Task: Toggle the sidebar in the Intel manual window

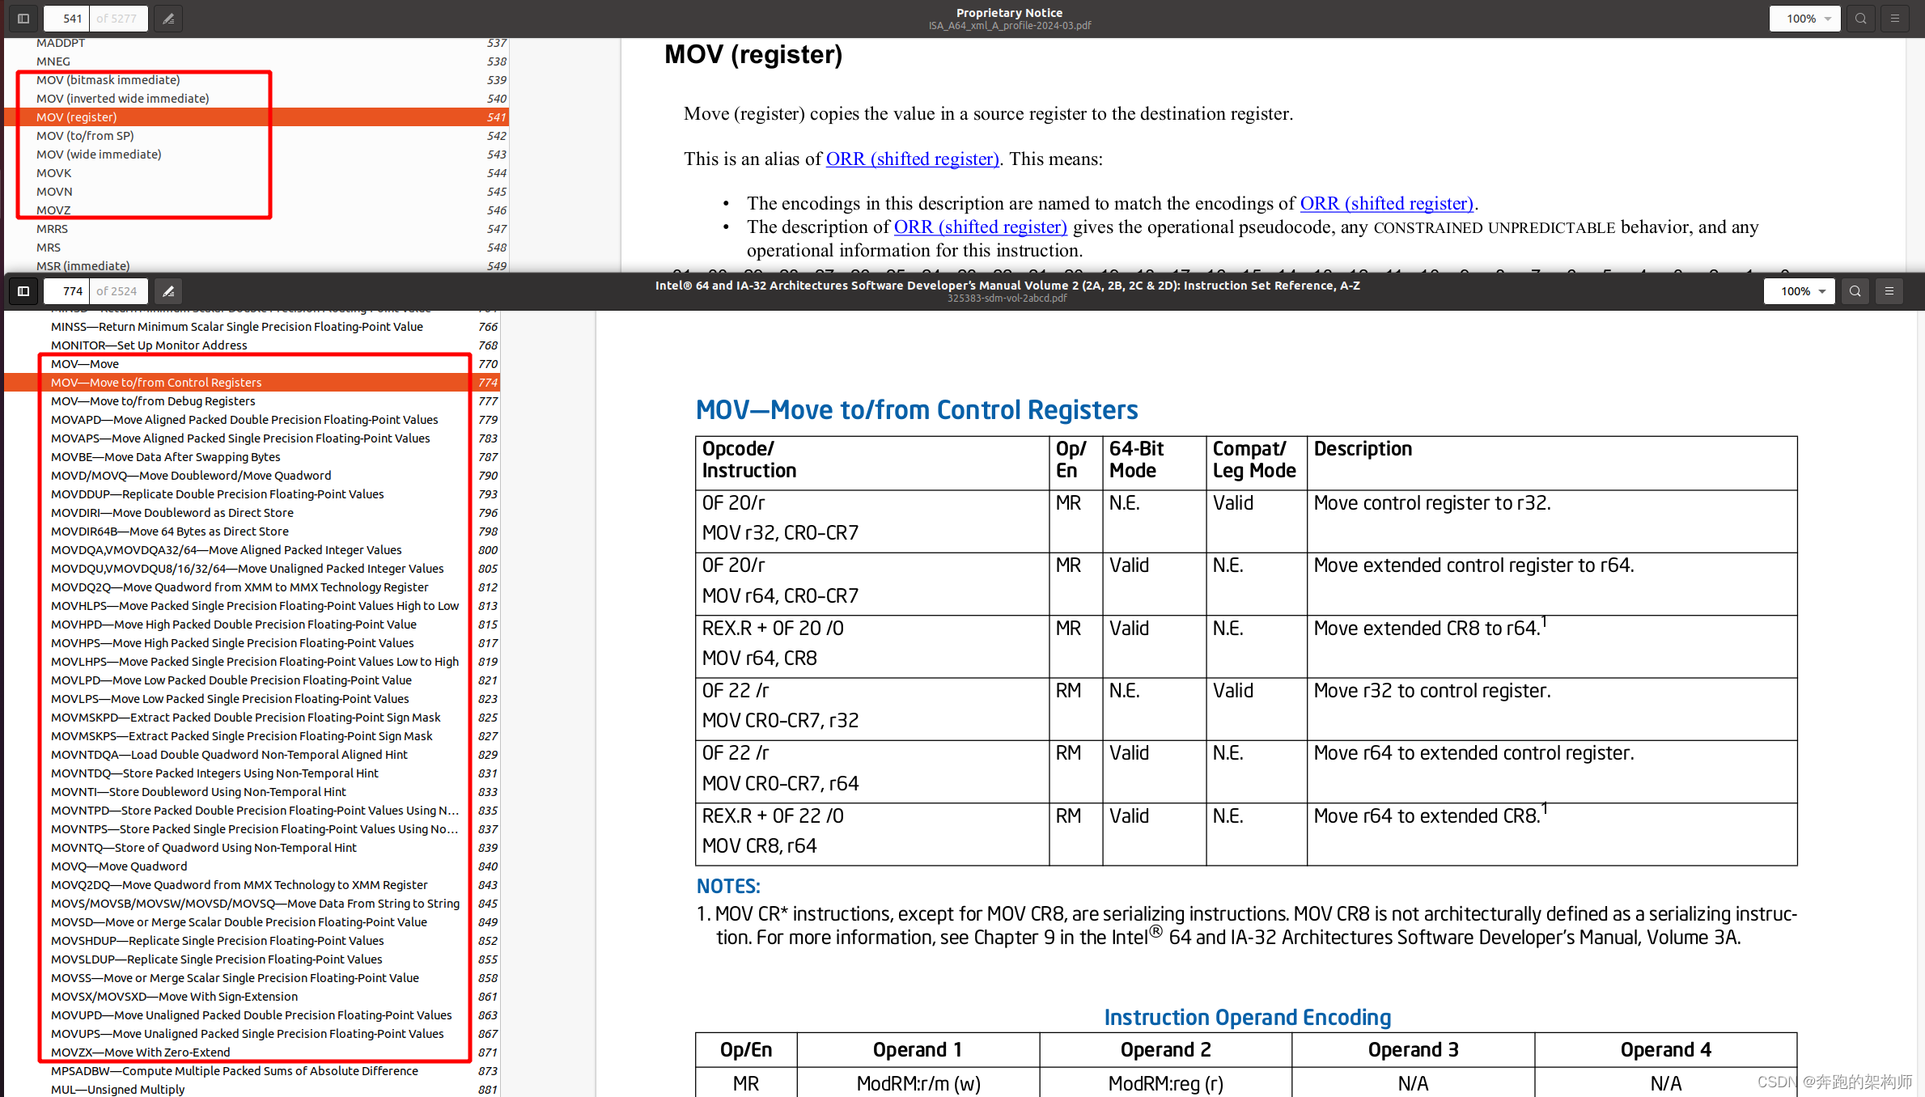Action: click(23, 291)
